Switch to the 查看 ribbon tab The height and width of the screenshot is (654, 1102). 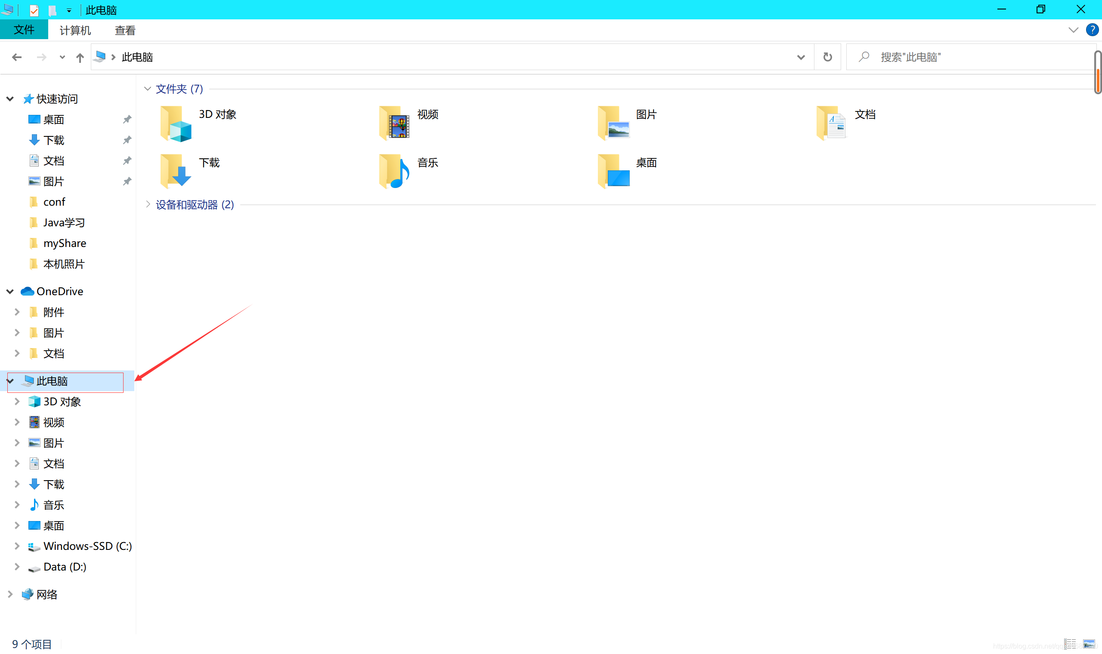coord(125,31)
